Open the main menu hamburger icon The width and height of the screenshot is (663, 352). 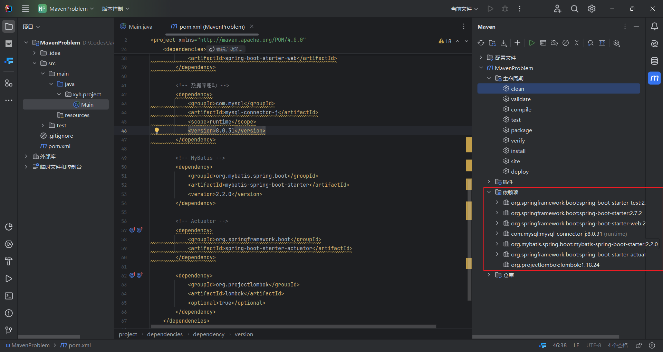coord(26,9)
